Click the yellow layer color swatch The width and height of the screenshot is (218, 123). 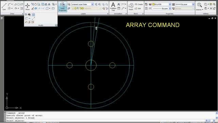click(82, 8)
